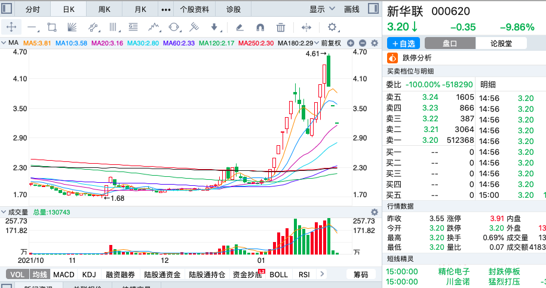
Task: Select 陆股通资金 indicator
Action: (x=162, y=274)
